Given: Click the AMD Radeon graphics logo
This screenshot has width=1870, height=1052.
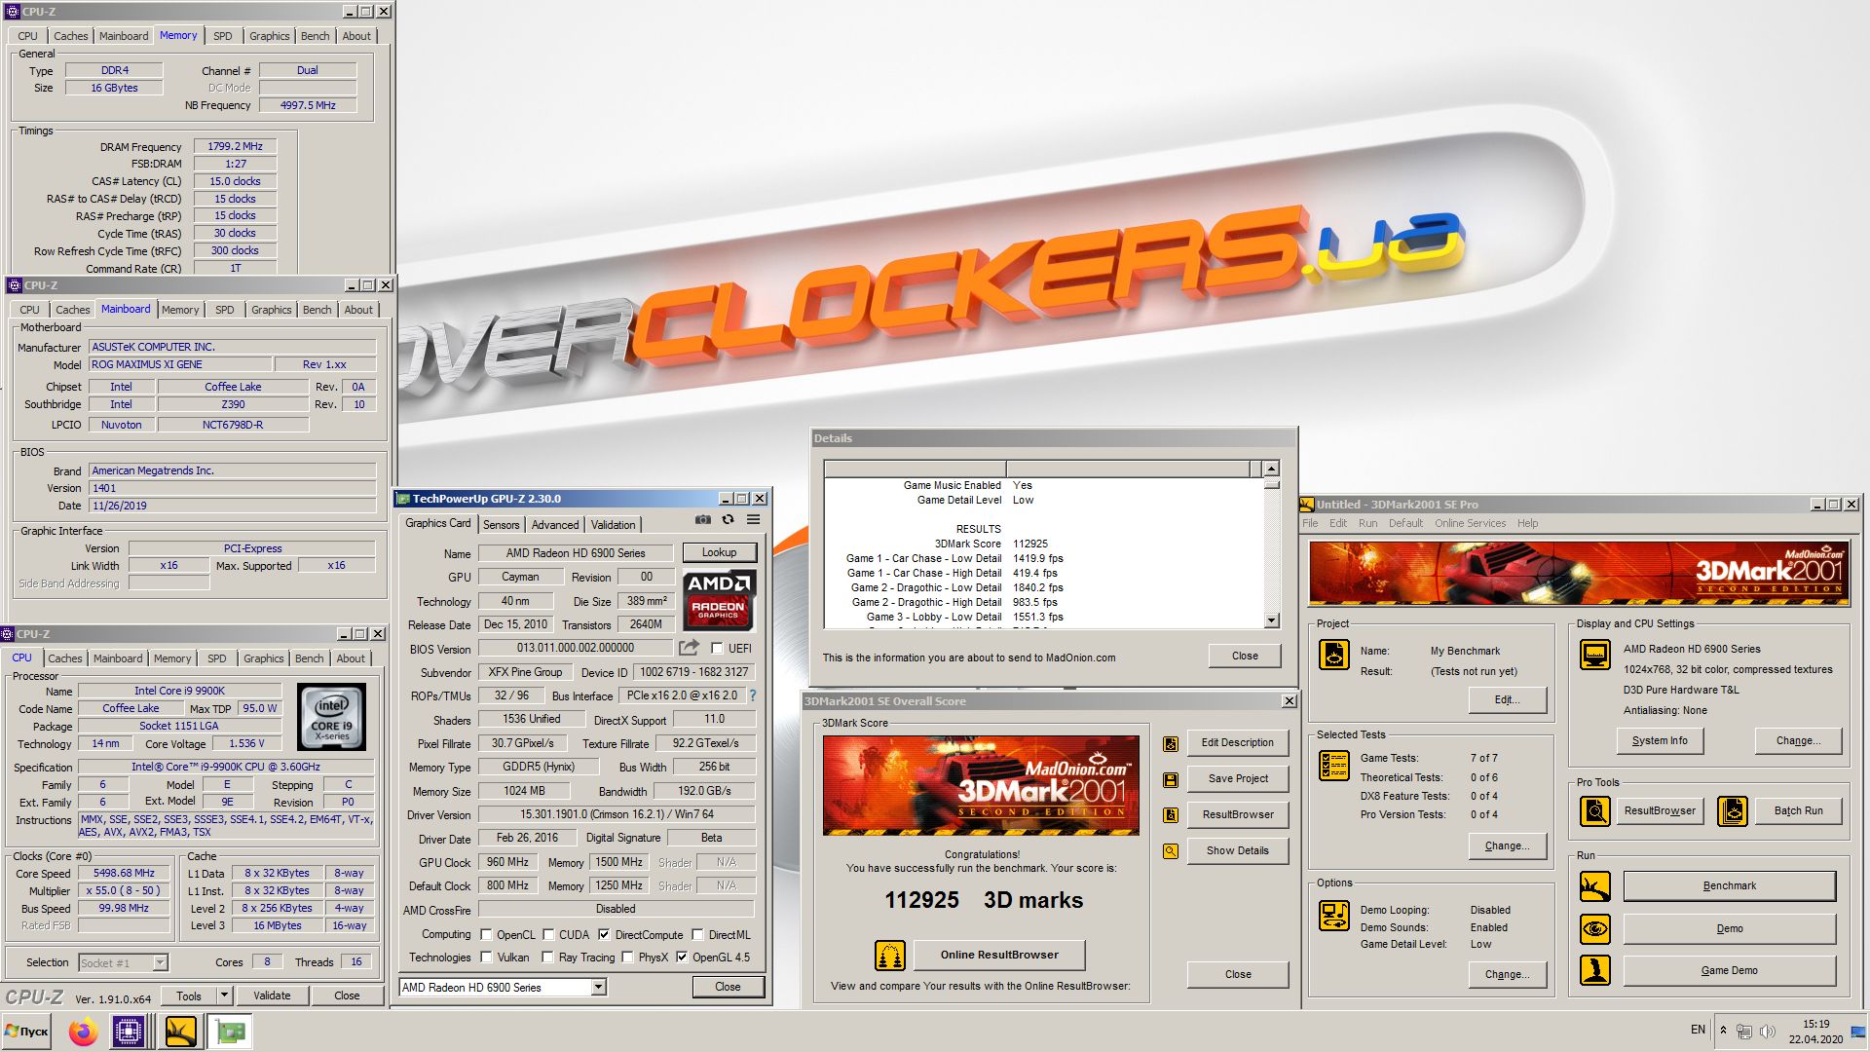Looking at the screenshot, I should (718, 599).
